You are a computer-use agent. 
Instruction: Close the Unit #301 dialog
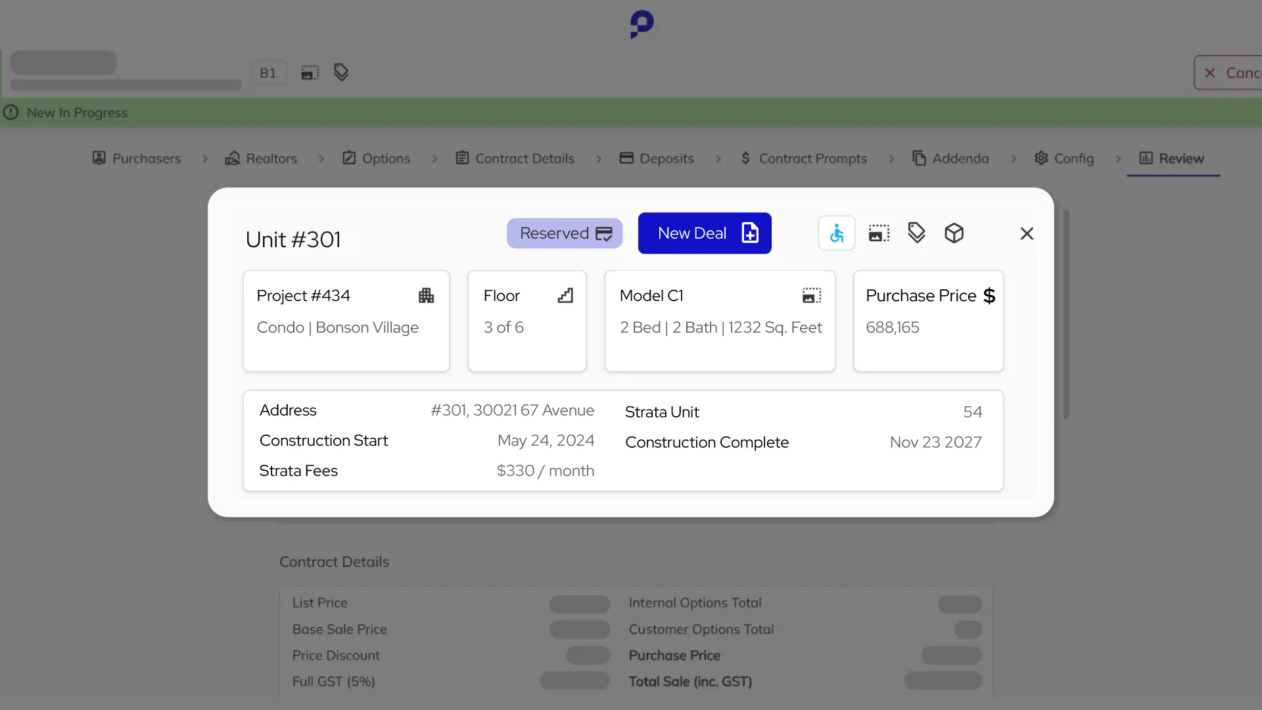[x=1027, y=233]
